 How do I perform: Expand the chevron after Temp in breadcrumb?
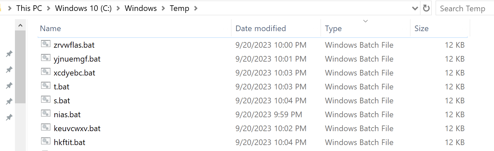coord(196,9)
